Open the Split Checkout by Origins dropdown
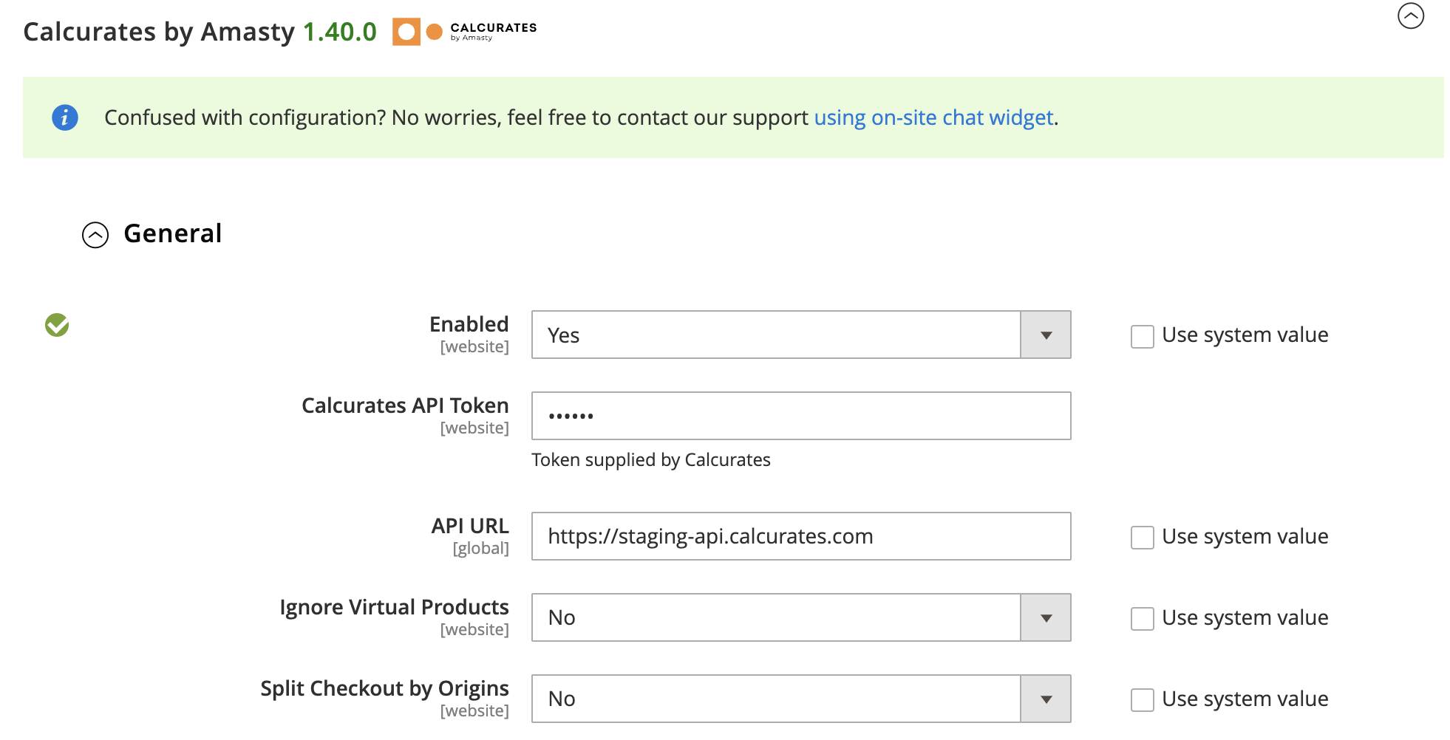Viewport: 1450px width, 740px height. point(801,699)
